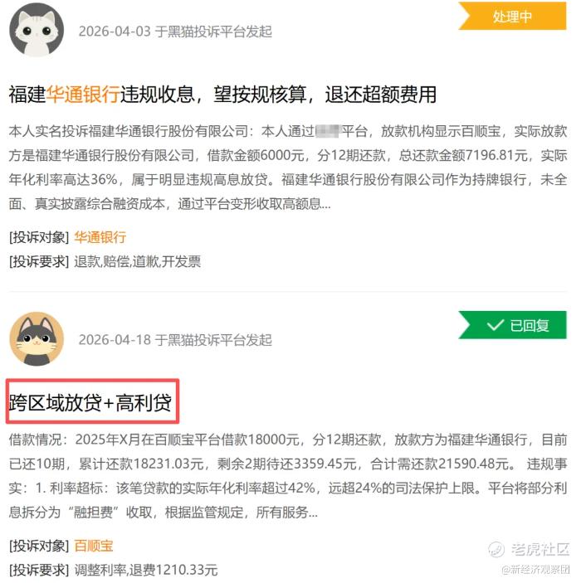Click the checkmark icon in 已回复 badge
This screenshot has width=581, height=583.
(x=495, y=325)
